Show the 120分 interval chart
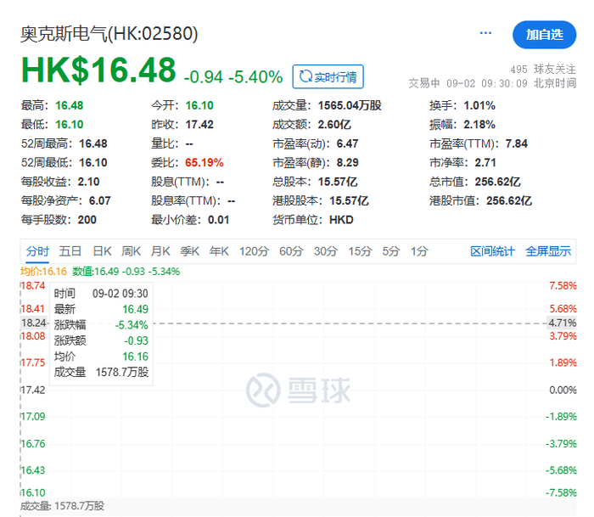This screenshot has width=594, height=517. point(255,251)
